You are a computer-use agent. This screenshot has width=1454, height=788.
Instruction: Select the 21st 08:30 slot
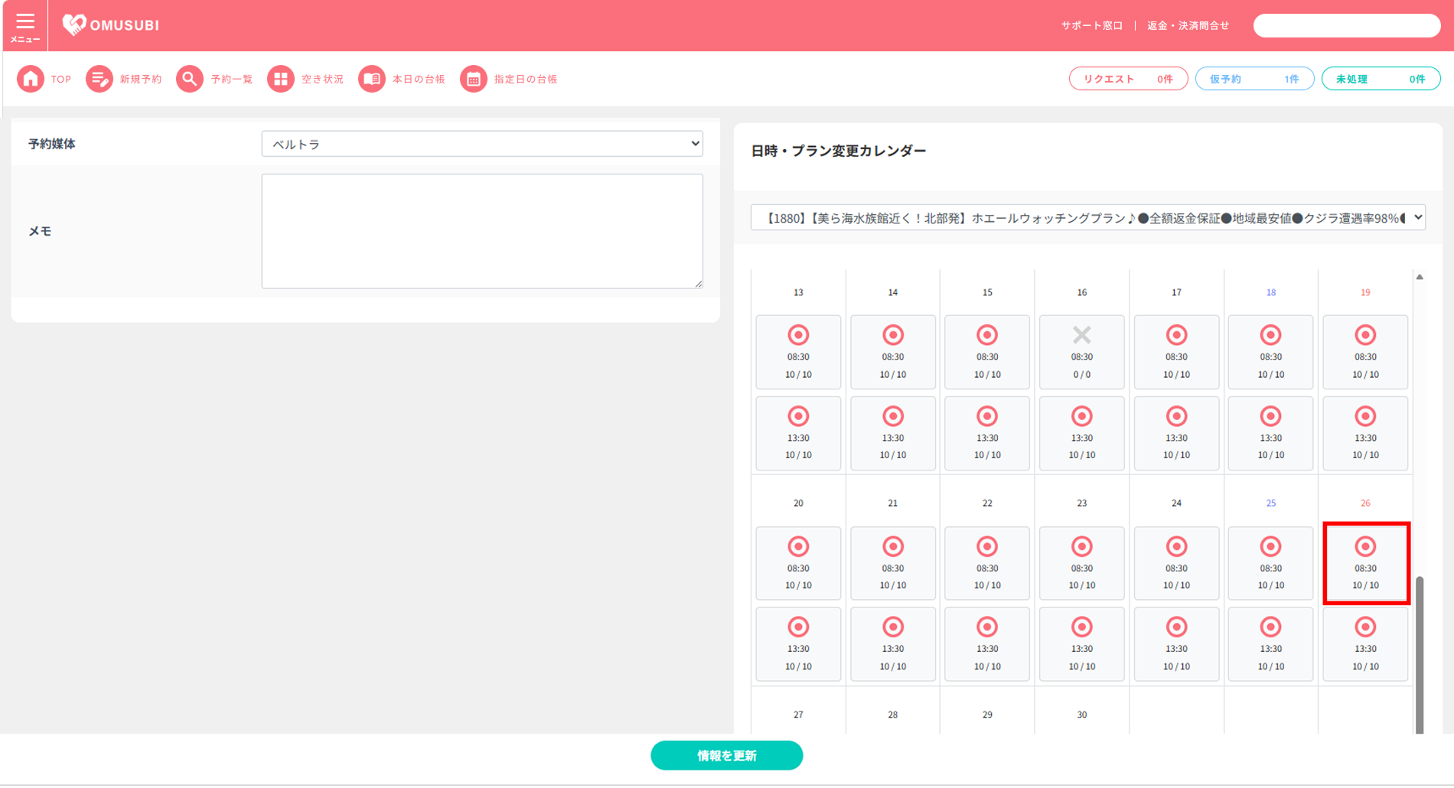(893, 563)
